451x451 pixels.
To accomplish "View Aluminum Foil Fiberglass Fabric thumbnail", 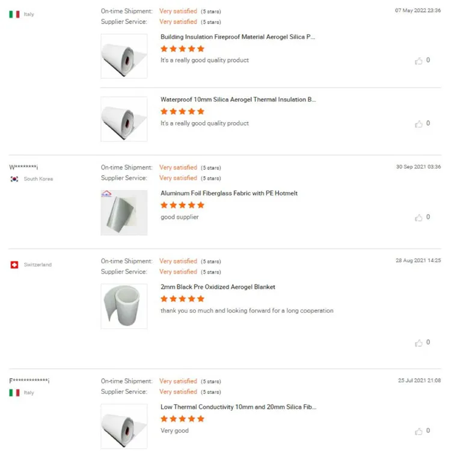I will point(124,212).
